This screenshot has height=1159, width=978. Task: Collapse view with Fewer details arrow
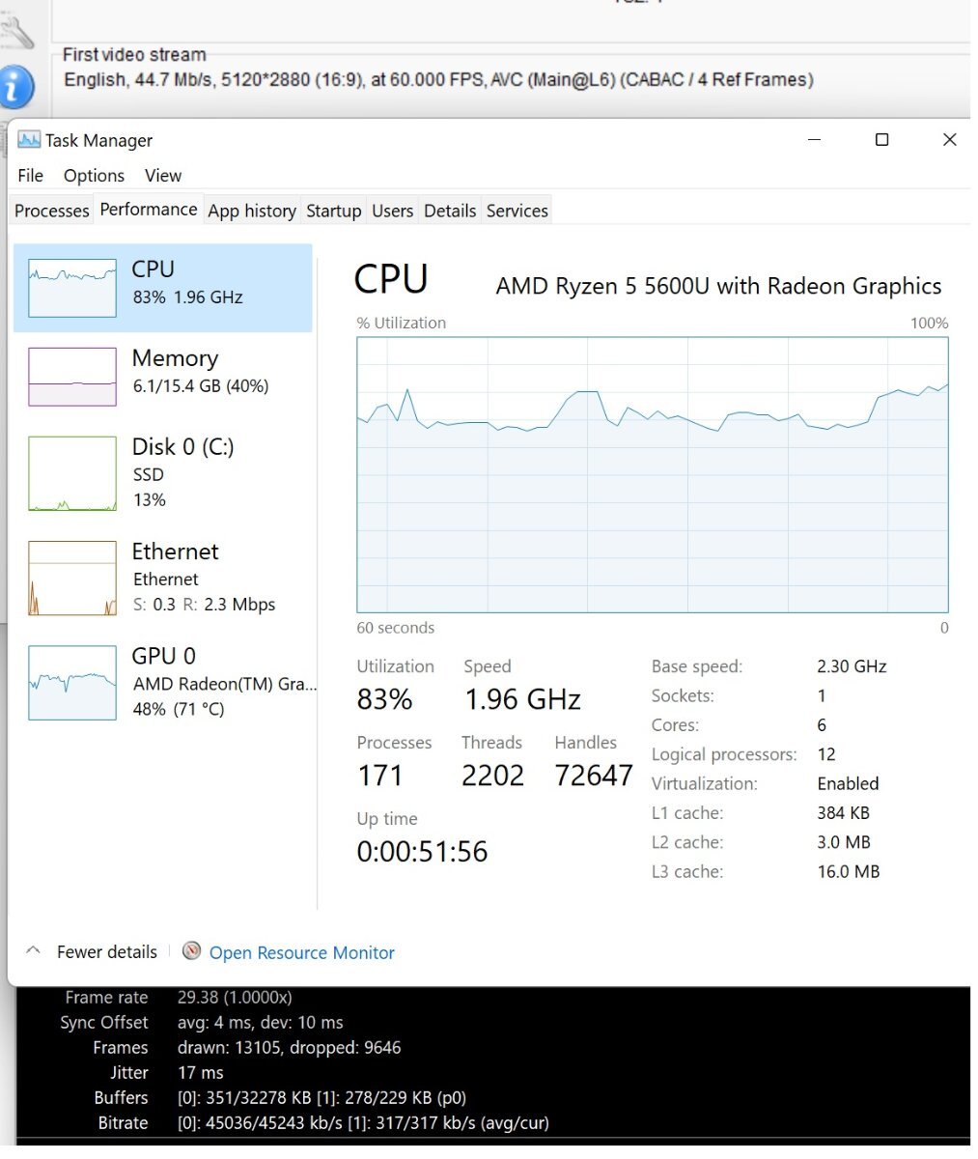33,951
